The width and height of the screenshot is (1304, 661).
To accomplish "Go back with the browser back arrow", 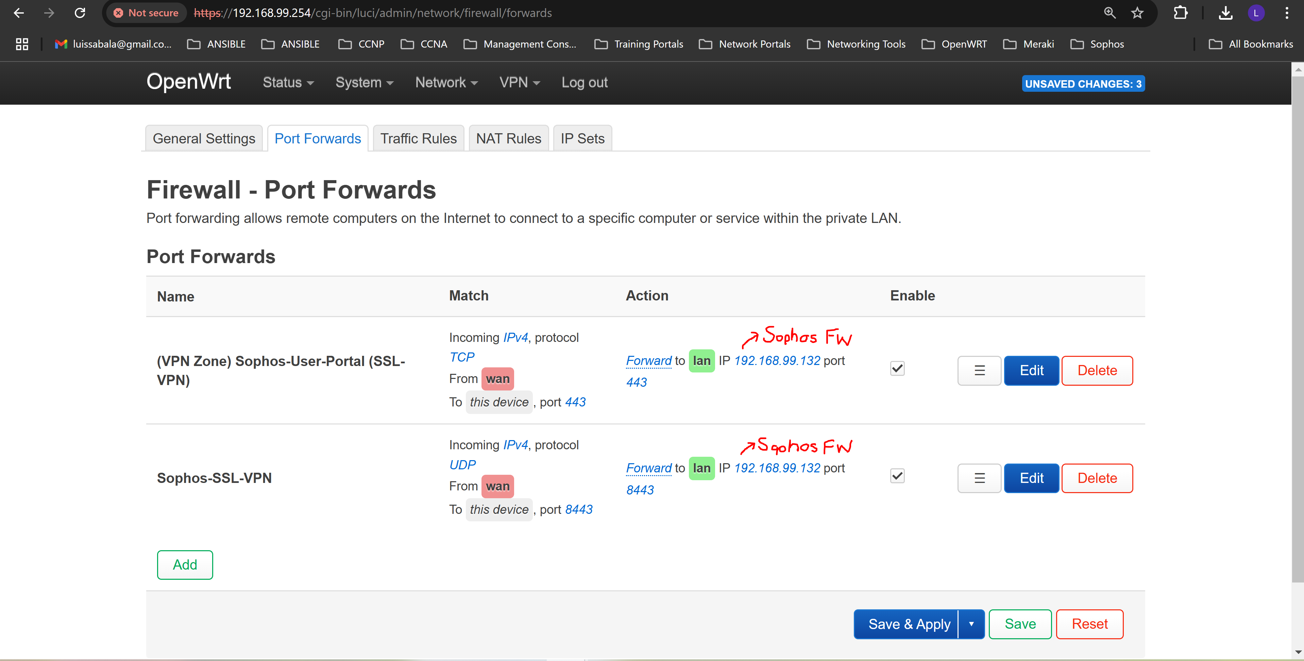I will click(x=19, y=13).
